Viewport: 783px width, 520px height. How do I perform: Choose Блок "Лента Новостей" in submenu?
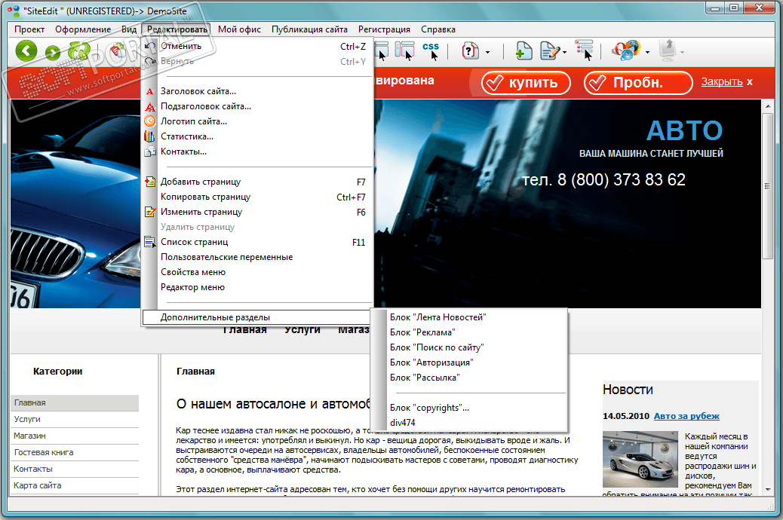(469, 317)
